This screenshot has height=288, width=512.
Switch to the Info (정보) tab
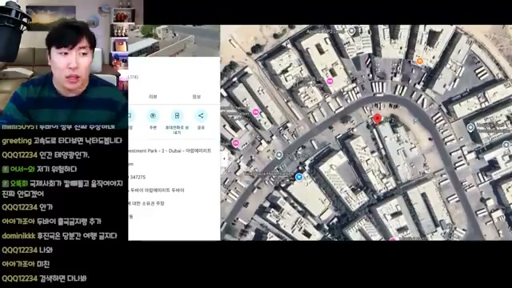click(x=196, y=97)
